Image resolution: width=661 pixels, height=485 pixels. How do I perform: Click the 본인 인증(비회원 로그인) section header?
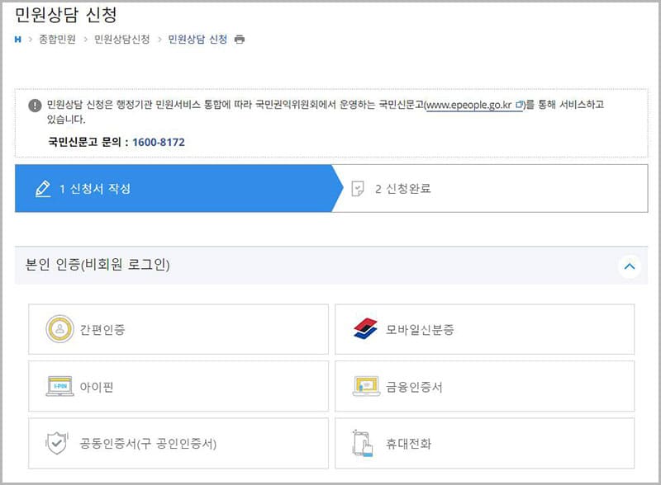98,265
